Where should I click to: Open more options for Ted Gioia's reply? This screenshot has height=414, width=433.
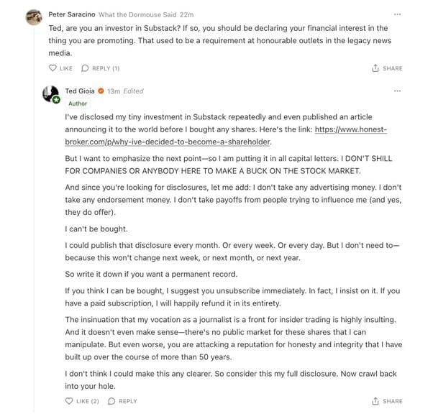(x=398, y=91)
